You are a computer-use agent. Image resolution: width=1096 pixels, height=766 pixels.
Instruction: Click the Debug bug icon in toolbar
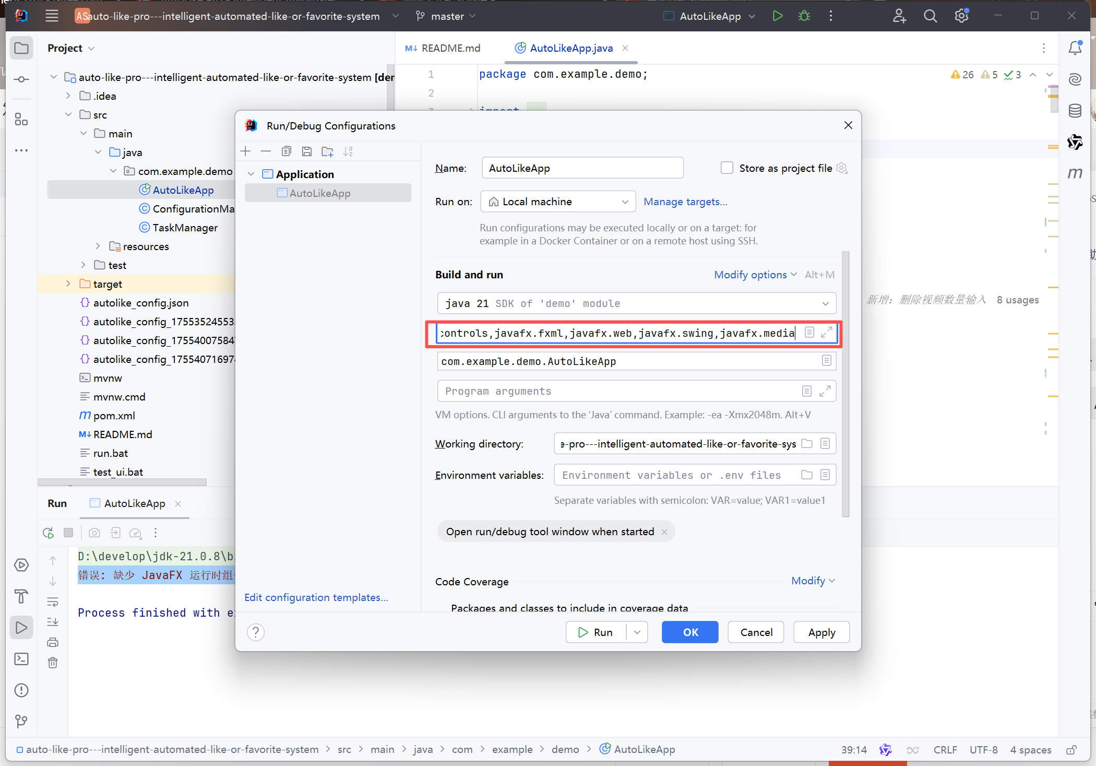(x=804, y=16)
